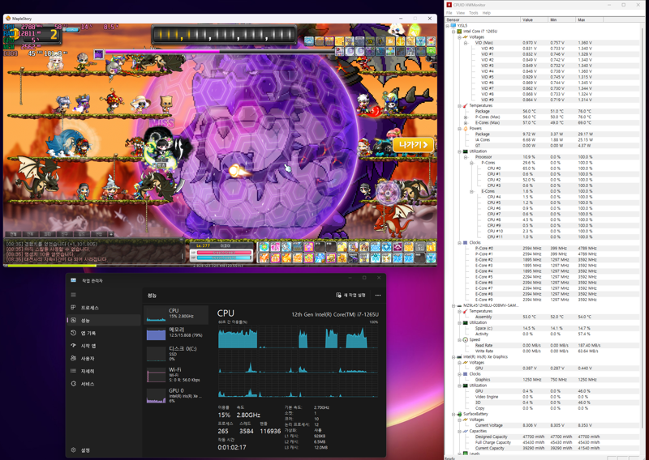
Task: Open Processes page icon in Task Manager
Action: (73, 308)
